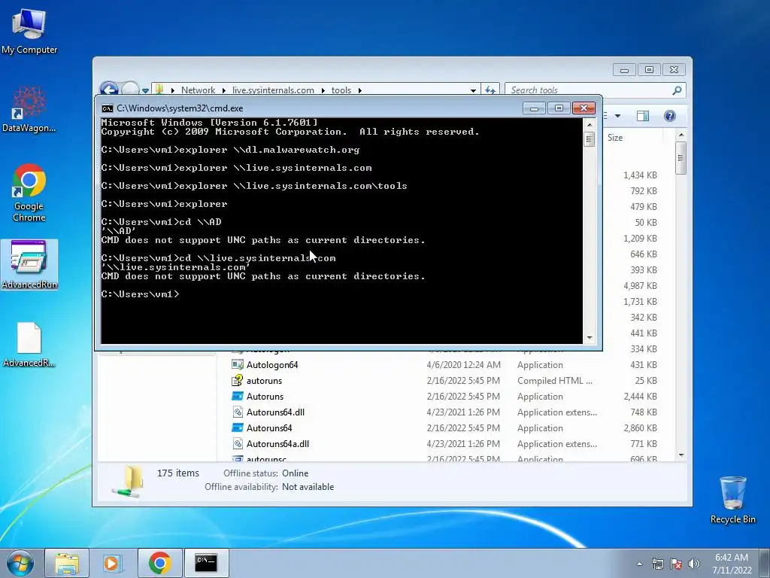This screenshot has width=770, height=578.
Task: Close the Explorer tools window
Action: point(674,70)
